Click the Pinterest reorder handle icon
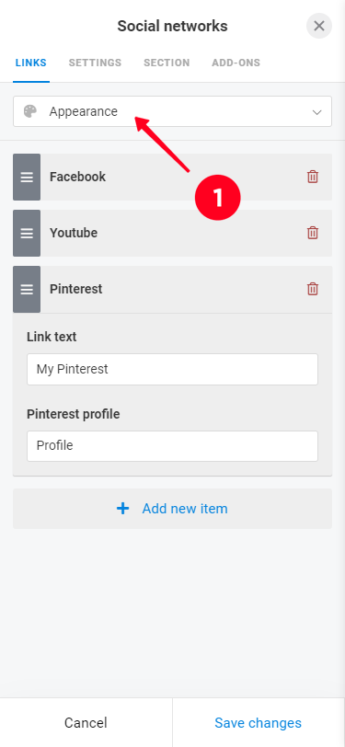 point(27,289)
